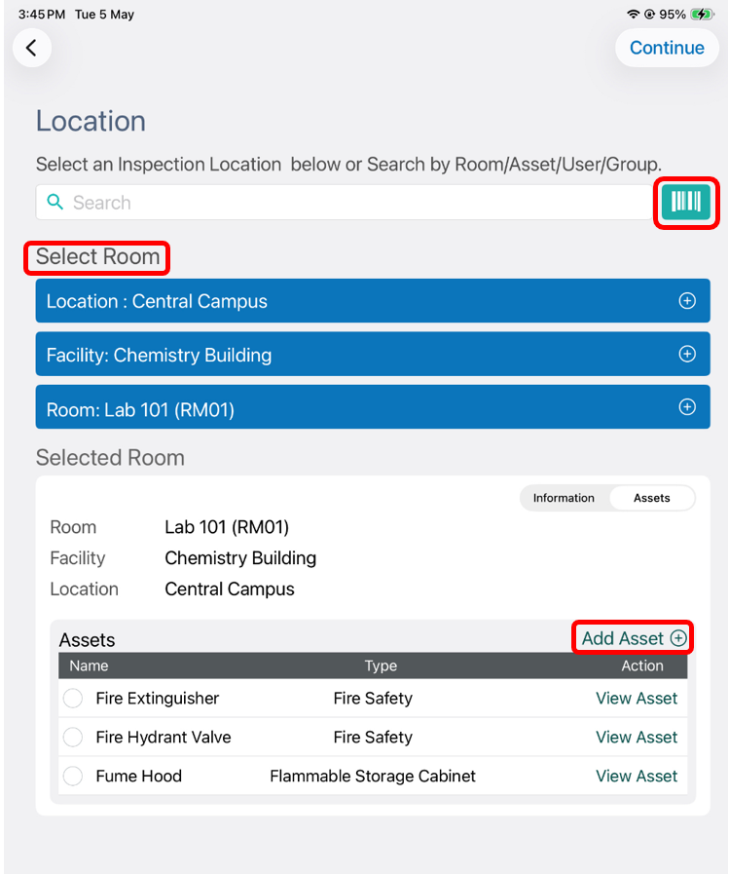Tap the Wi-Fi status icon
The height and width of the screenshot is (874, 729).
[x=633, y=15]
